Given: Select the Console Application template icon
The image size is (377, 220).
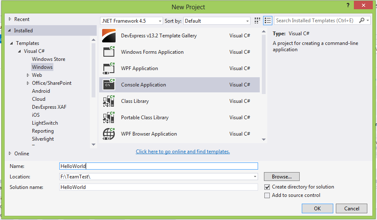Looking at the screenshot, I should click(x=109, y=84).
